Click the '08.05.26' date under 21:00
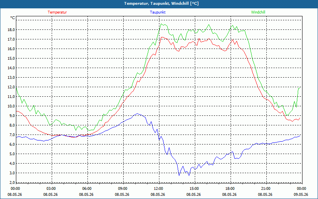Image resolution: width=318 pixels, height=199 pixels. click(x=265, y=194)
